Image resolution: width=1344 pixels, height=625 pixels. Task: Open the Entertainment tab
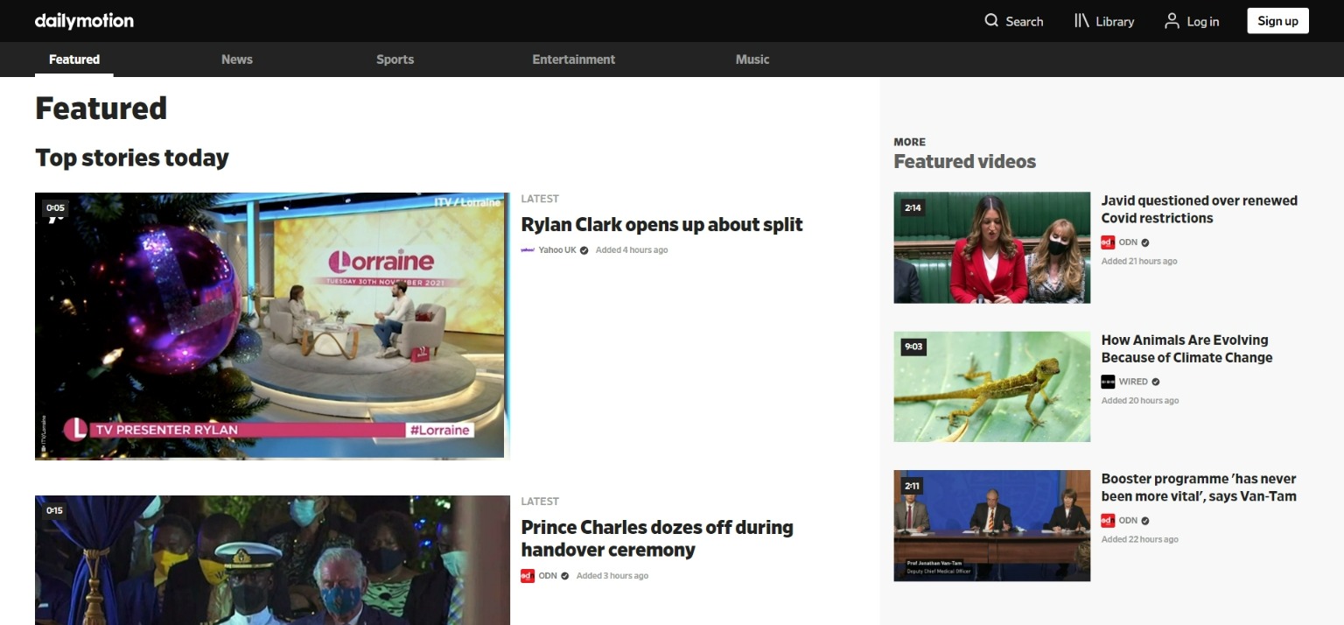point(574,60)
